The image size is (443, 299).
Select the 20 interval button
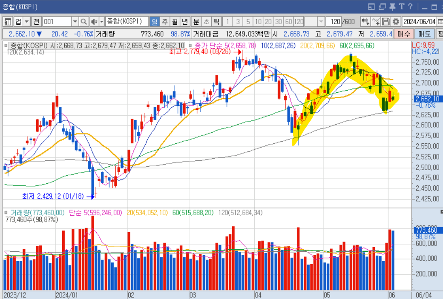click(x=268, y=21)
